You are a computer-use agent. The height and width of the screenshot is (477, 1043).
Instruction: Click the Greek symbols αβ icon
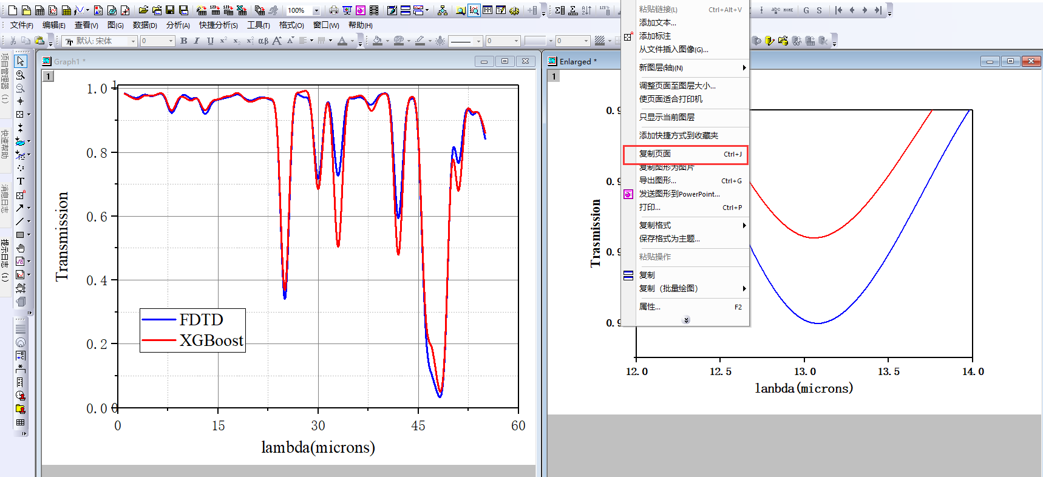[x=263, y=41]
